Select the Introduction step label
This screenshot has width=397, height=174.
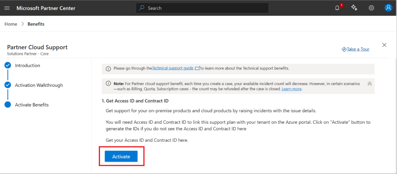pyautogui.click(x=27, y=66)
